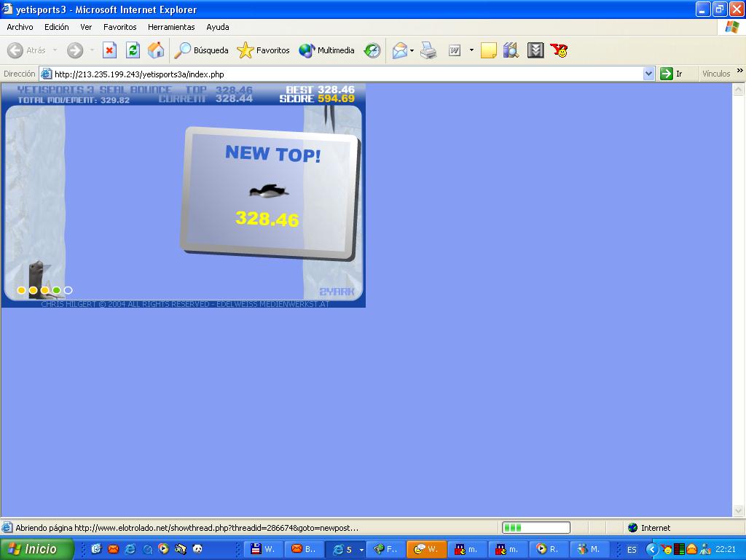Image resolution: width=746 pixels, height=560 pixels.
Task: Click the yellow note Discuss icon
Action: [x=489, y=50]
